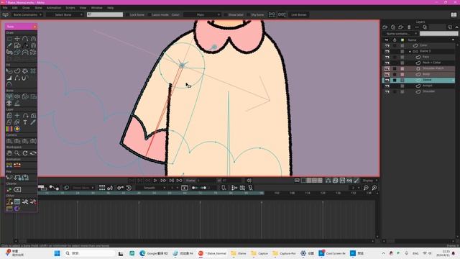Open the Name contains filter dropdown
Image resolution: width=460 pixels, height=259 pixels.
pyautogui.click(x=400, y=34)
